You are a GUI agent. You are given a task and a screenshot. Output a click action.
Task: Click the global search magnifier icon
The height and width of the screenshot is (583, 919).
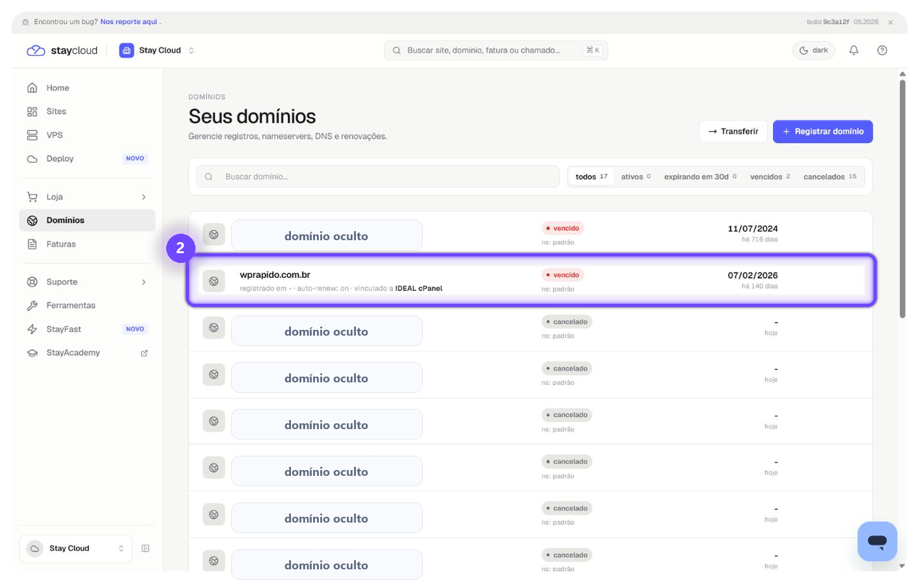pos(397,50)
